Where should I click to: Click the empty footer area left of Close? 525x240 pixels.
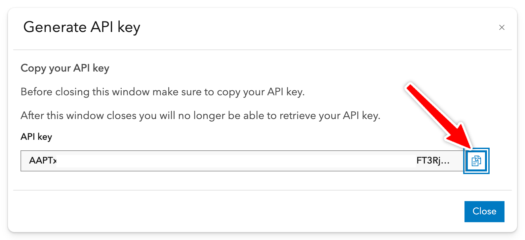pyautogui.click(x=231, y=211)
